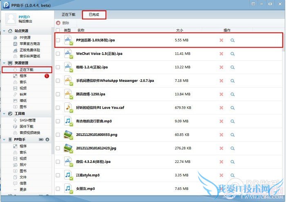Screen dimensions: 286x202
Task: Tick the WeChat Voice-1.5 ipa checkbox
Action: coord(58,54)
